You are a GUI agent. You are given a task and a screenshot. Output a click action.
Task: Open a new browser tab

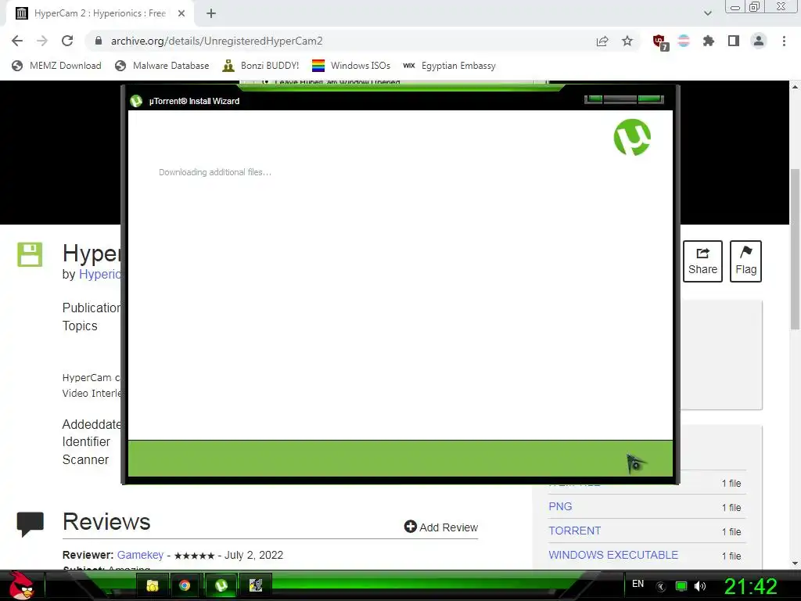pos(211,13)
